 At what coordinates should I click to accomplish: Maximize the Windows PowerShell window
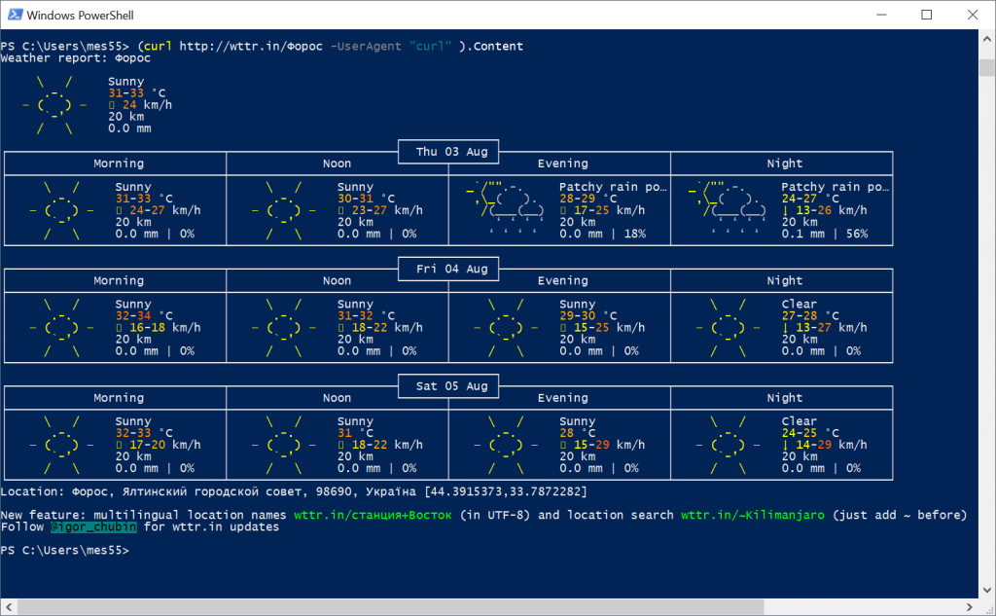[x=926, y=15]
